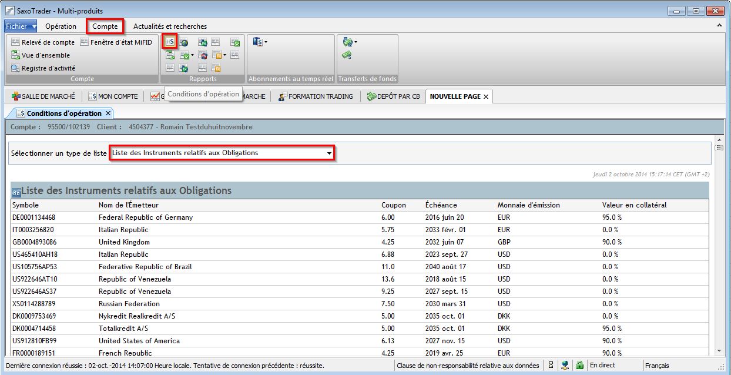Switch to FORMATION TRADING workspace tab
The image size is (731, 375).
click(316, 96)
